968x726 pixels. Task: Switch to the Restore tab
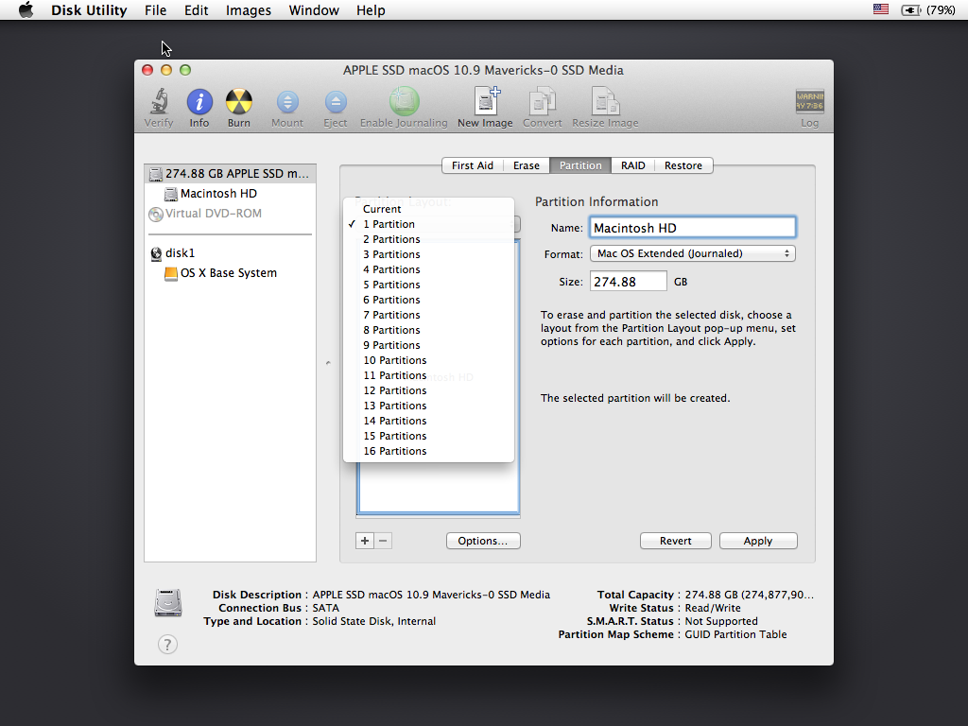click(x=683, y=165)
